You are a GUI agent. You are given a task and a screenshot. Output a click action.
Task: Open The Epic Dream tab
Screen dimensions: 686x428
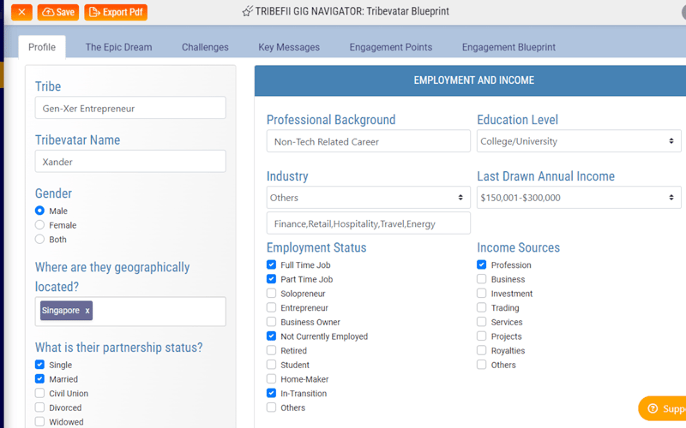(118, 47)
